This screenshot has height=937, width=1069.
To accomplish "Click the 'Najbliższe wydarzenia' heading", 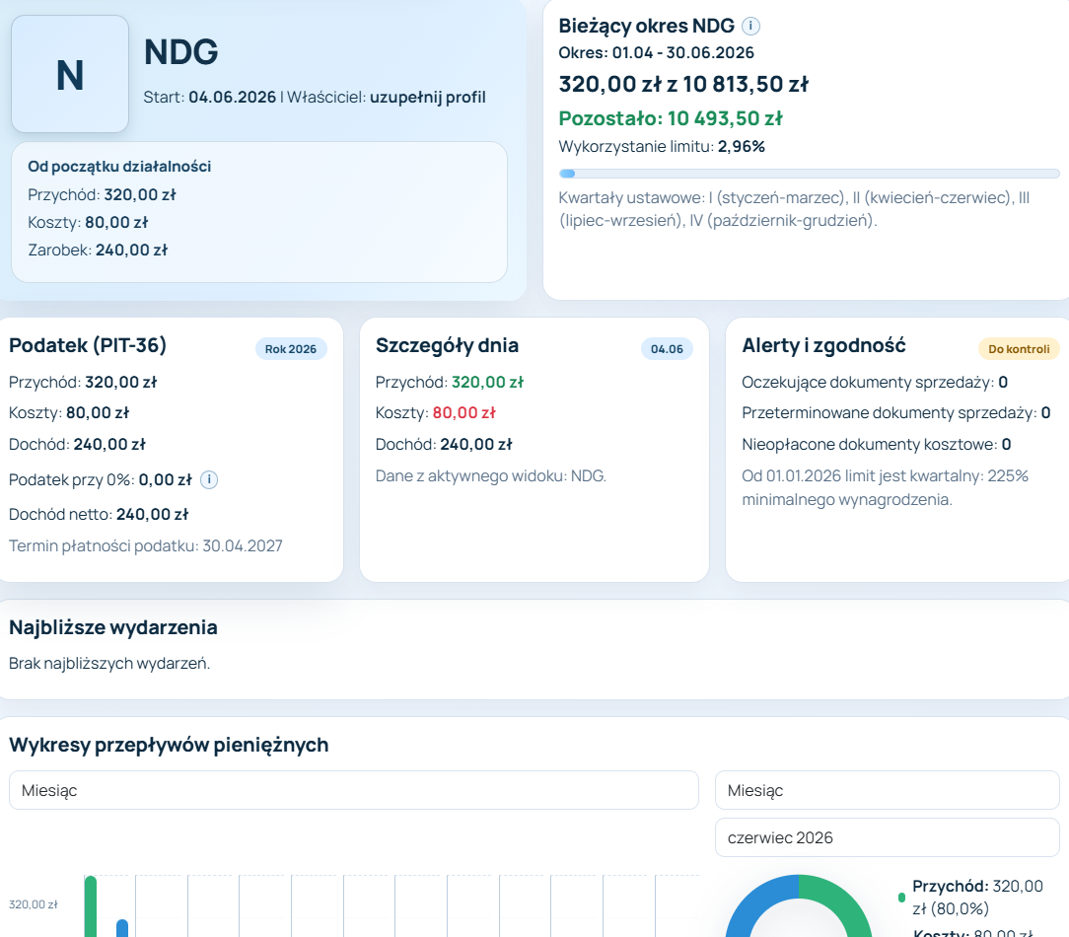I will (x=113, y=627).
